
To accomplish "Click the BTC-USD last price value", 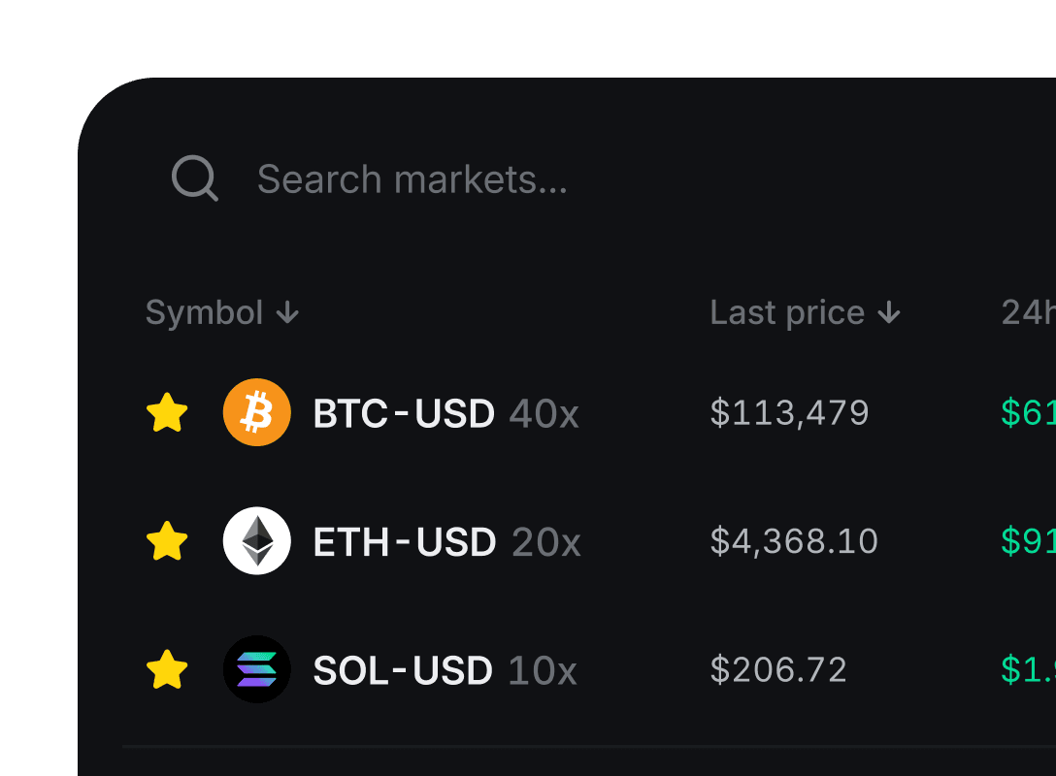I will click(x=790, y=412).
